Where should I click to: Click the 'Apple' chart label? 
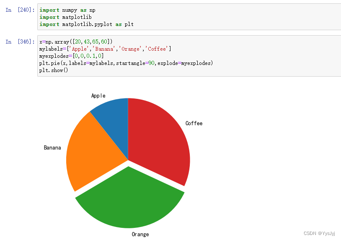pyautogui.click(x=98, y=96)
